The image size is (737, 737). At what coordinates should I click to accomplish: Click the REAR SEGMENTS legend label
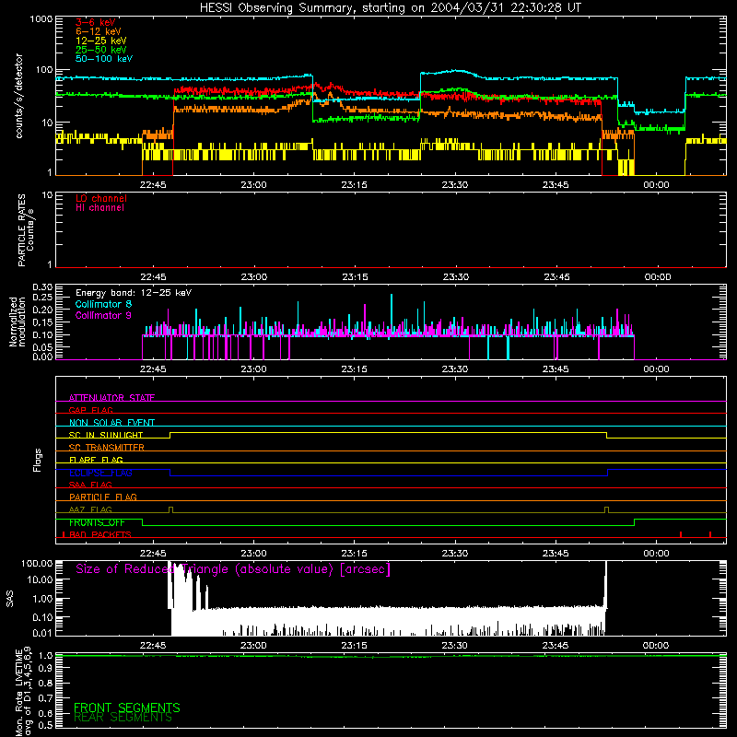pyautogui.click(x=123, y=718)
